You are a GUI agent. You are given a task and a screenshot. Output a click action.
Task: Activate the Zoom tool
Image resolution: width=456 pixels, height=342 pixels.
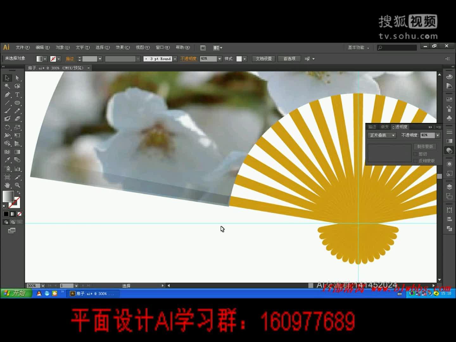[x=18, y=185]
